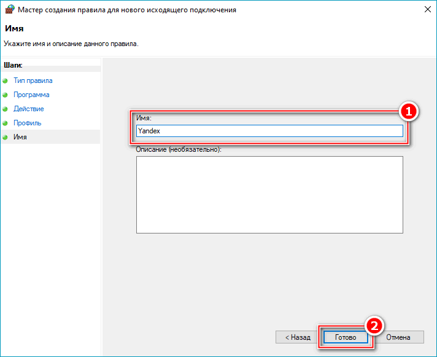Click the firewall wizard icon in title bar
437x357 pixels.
pyautogui.click(x=10, y=10)
